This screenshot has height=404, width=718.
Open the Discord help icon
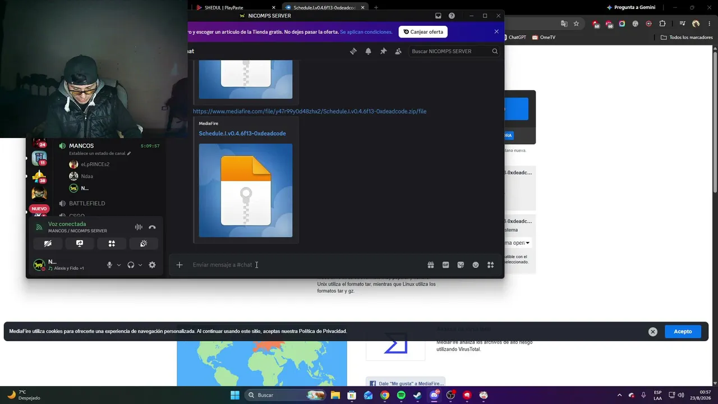coord(452,16)
